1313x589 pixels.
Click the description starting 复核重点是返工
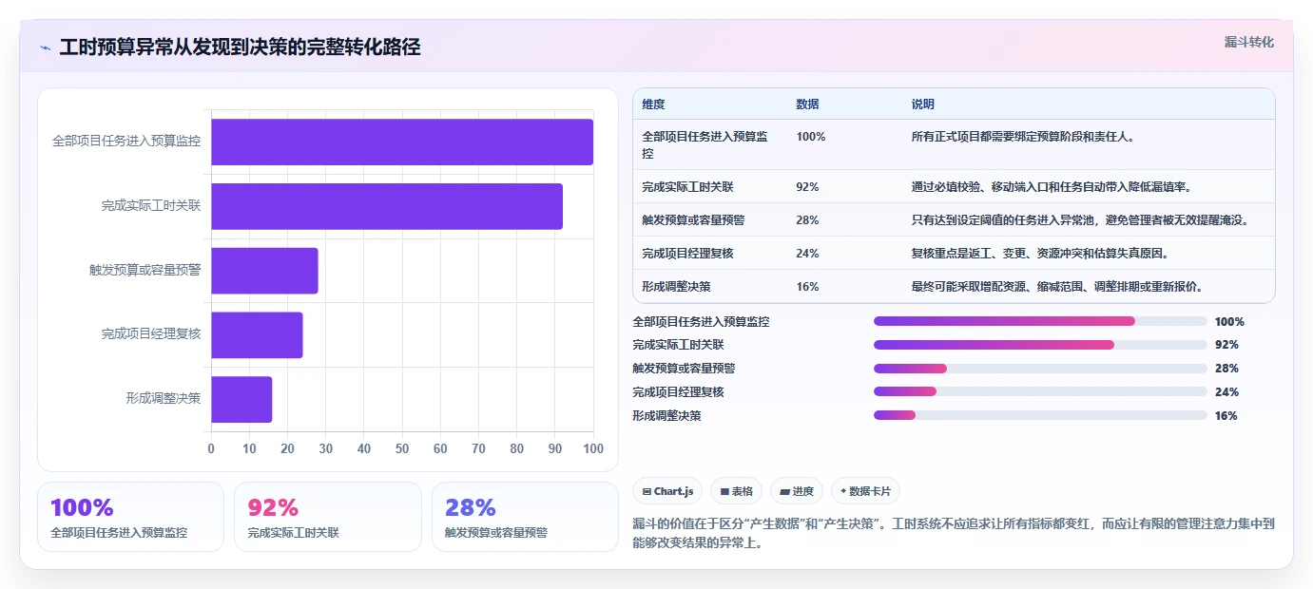click(1039, 254)
